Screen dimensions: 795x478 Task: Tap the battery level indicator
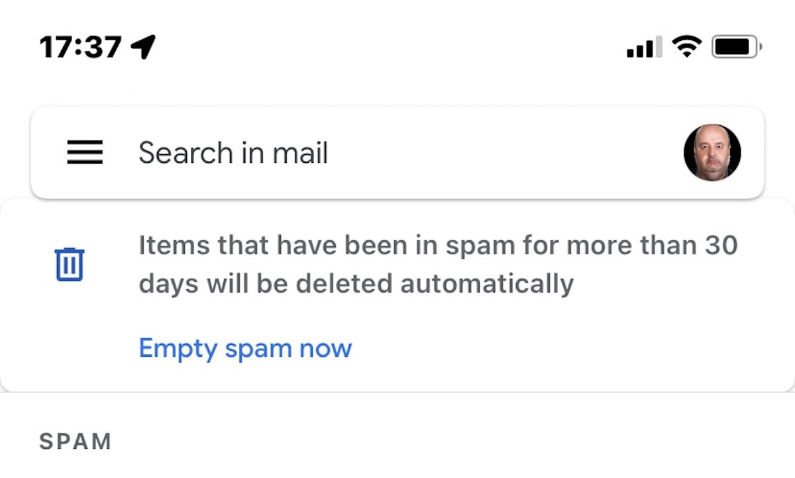pos(736,47)
